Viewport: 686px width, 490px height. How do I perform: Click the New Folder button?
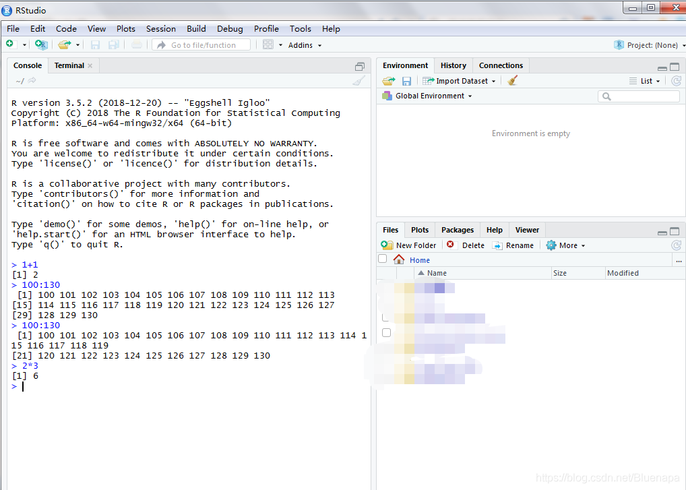pyautogui.click(x=408, y=245)
